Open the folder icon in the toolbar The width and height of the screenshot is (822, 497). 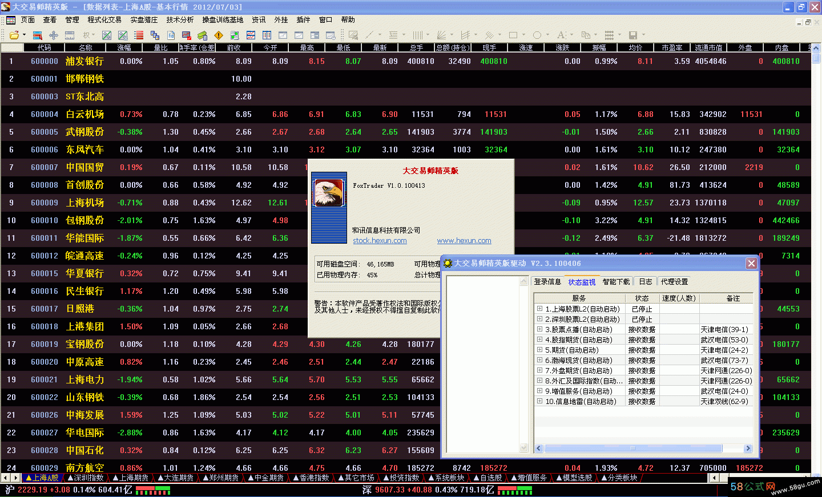(x=14, y=35)
